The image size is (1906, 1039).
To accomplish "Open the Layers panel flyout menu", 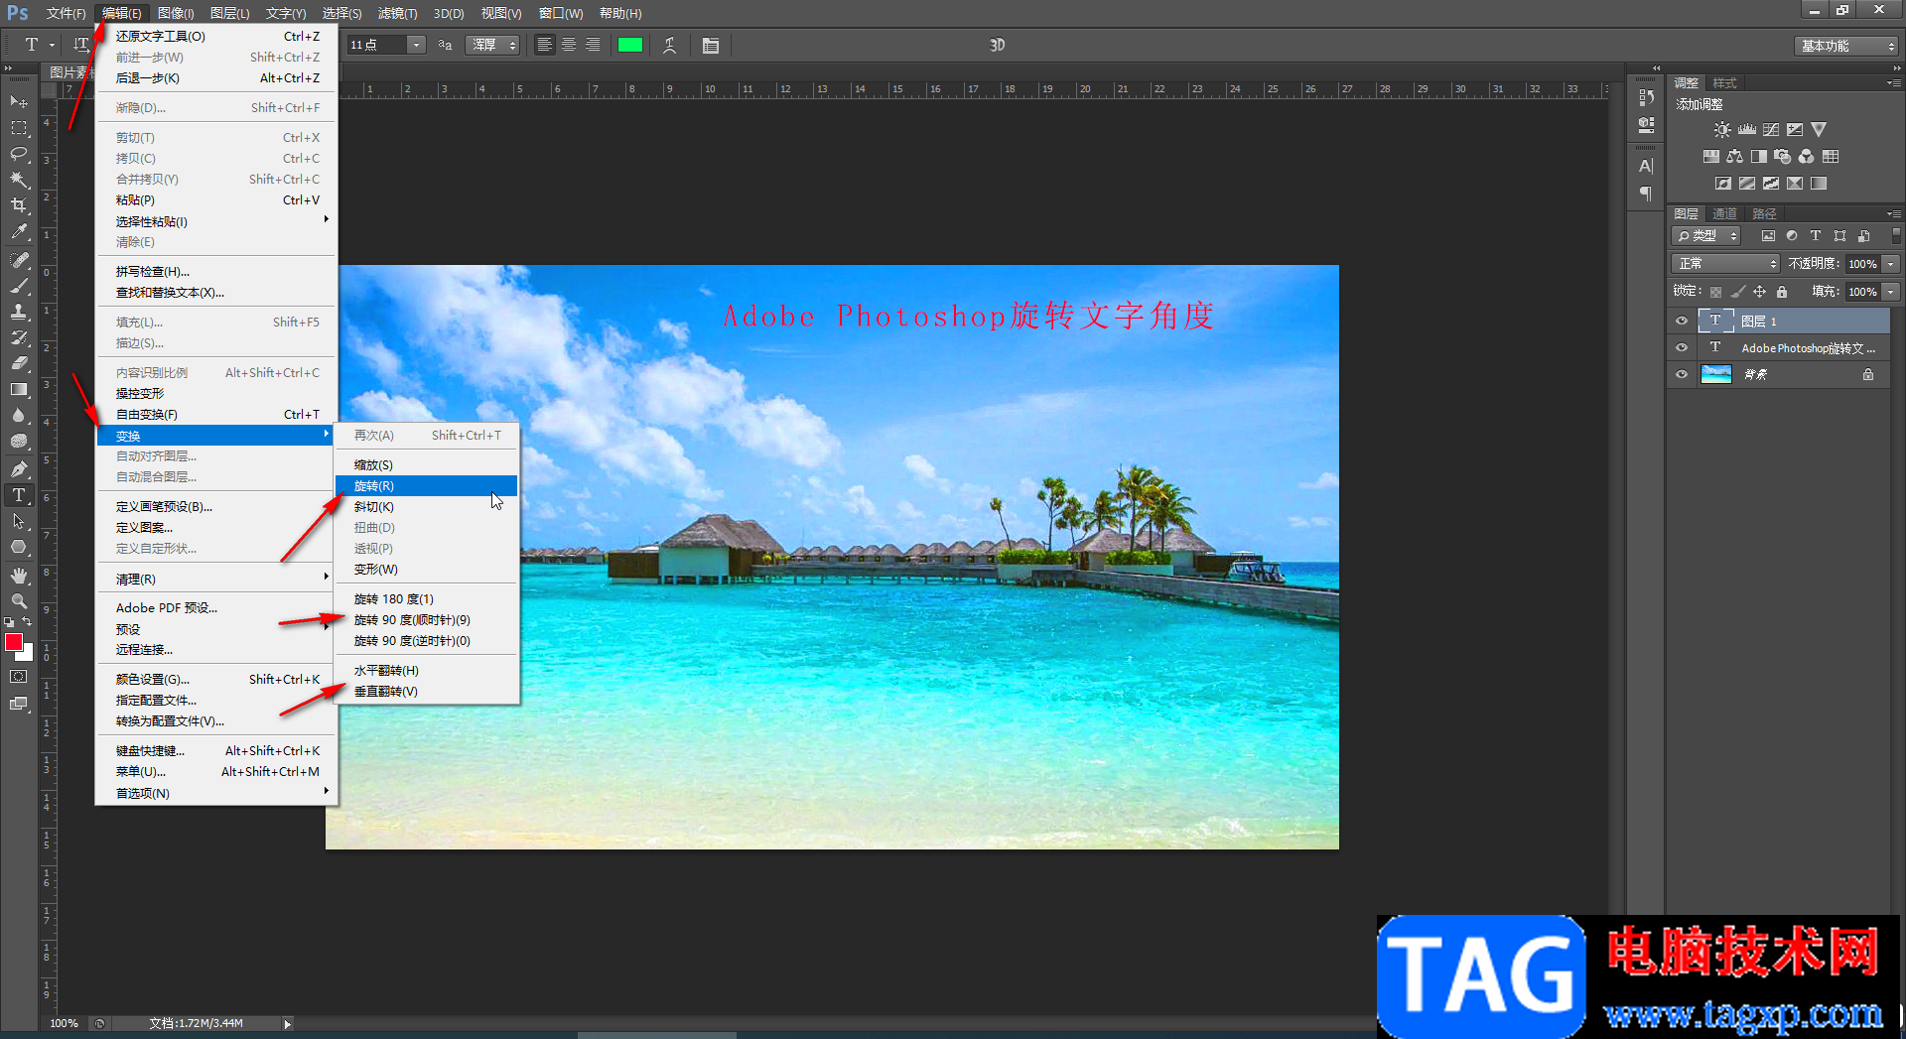I will pyautogui.click(x=1893, y=213).
